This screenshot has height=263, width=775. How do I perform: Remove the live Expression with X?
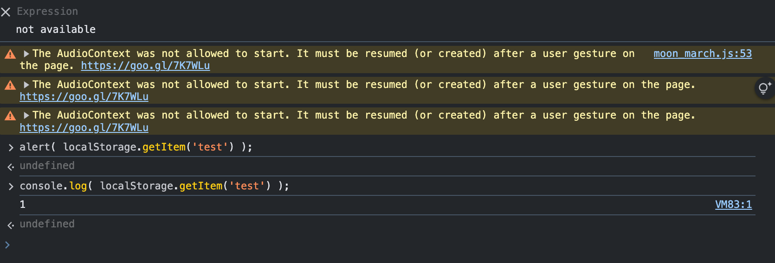coord(6,12)
